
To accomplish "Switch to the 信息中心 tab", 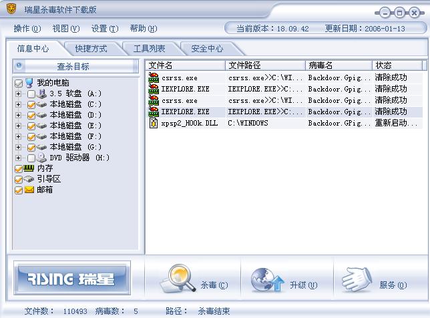I will [x=33, y=49].
